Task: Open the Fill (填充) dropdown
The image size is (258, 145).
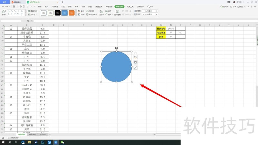Action: pos(82,11)
